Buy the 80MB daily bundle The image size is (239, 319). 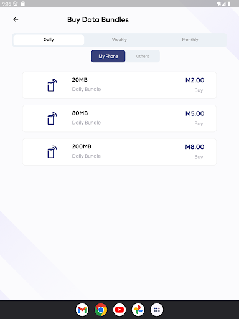click(199, 123)
